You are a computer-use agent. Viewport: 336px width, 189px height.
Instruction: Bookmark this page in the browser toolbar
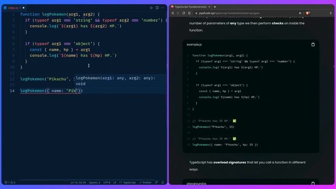(189, 13)
